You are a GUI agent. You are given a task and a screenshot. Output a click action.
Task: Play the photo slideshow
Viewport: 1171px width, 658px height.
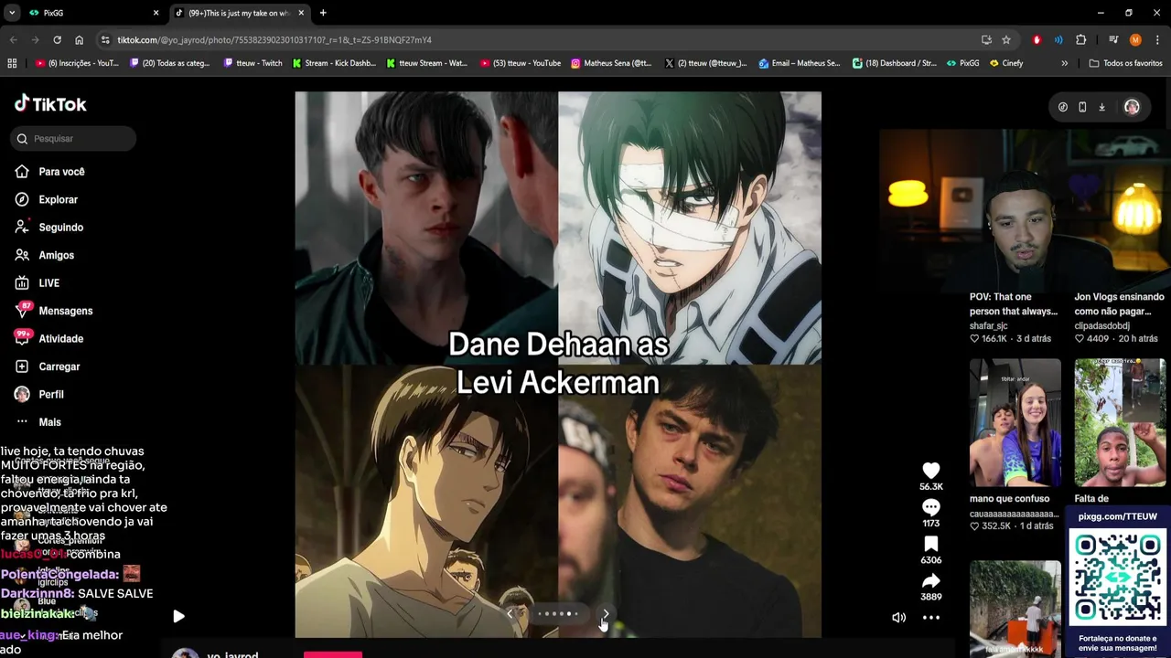[178, 617]
